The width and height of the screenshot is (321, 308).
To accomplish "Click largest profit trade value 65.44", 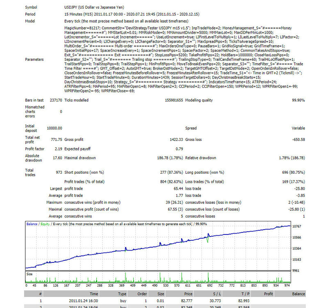I will (x=178, y=188).
